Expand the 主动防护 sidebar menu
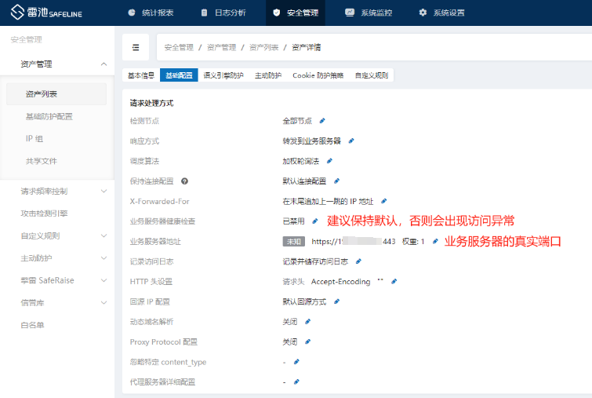Viewport: 592px width, 398px height. pyautogui.click(x=104, y=257)
